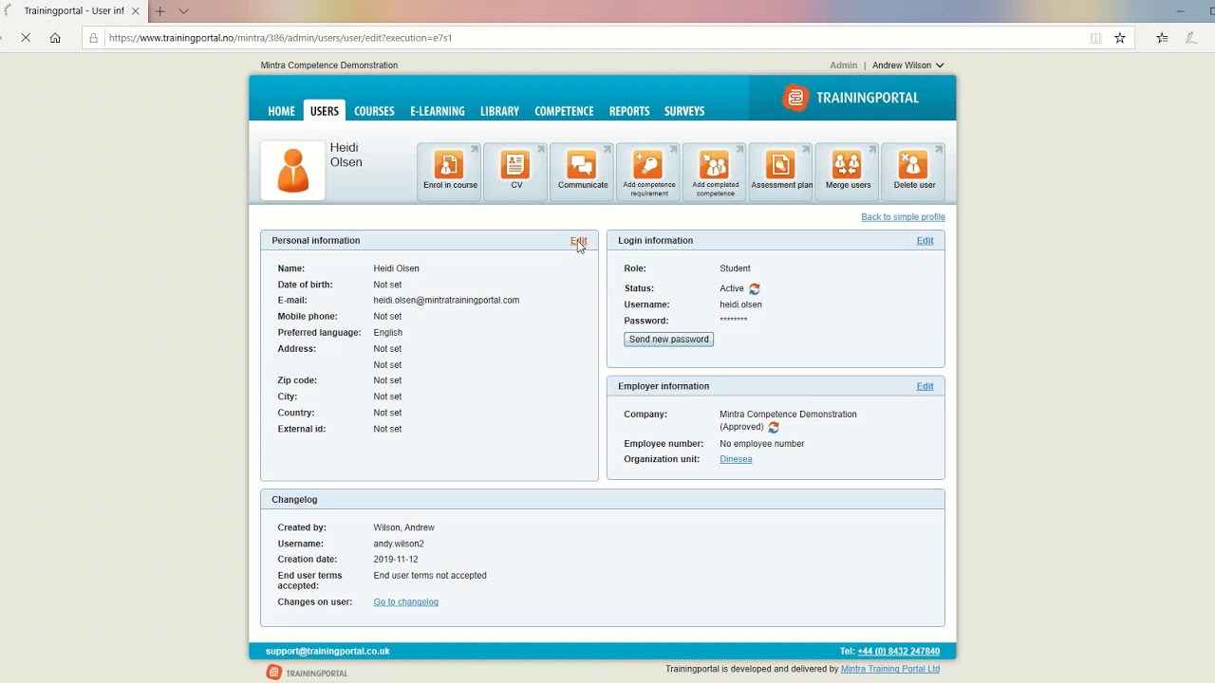Click the Merge users icon

(x=848, y=171)
